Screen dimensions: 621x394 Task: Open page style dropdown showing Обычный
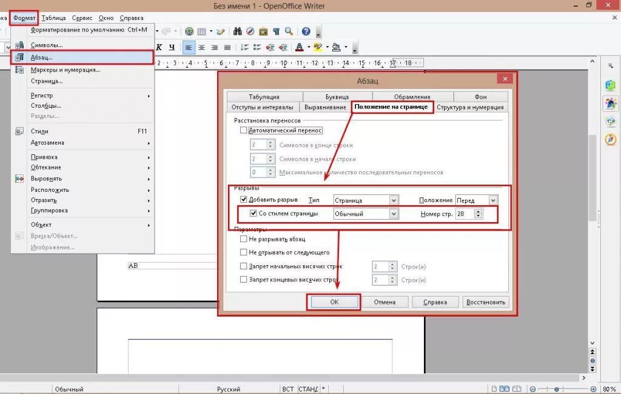(x=366, y=214)
